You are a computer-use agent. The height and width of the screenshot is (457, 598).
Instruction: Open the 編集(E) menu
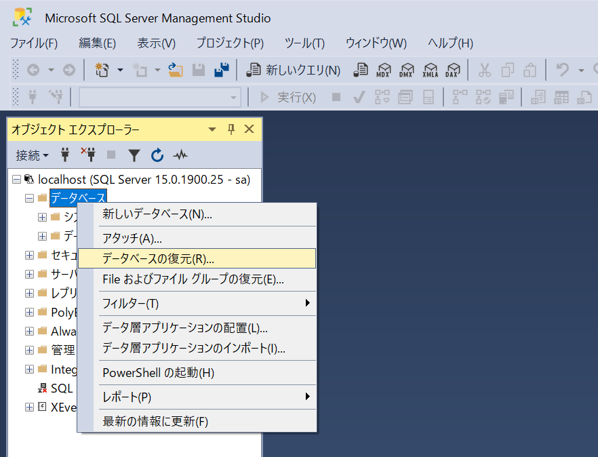point(97,43)
